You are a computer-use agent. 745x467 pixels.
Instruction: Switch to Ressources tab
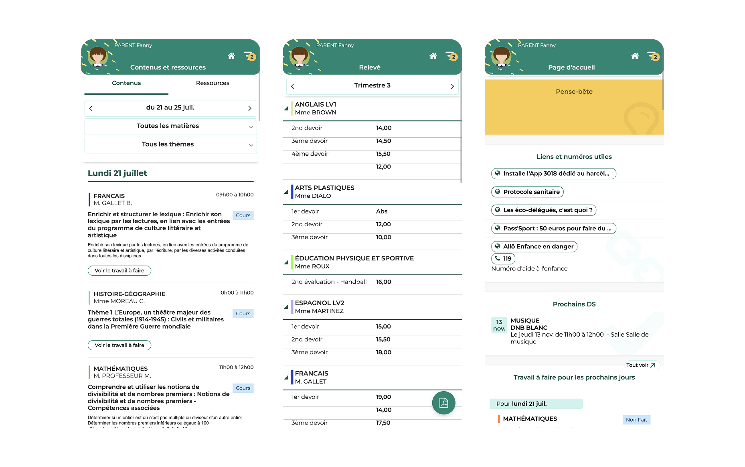(x=213, y=83)
